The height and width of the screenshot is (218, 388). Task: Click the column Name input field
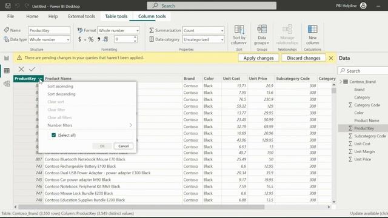49,30
